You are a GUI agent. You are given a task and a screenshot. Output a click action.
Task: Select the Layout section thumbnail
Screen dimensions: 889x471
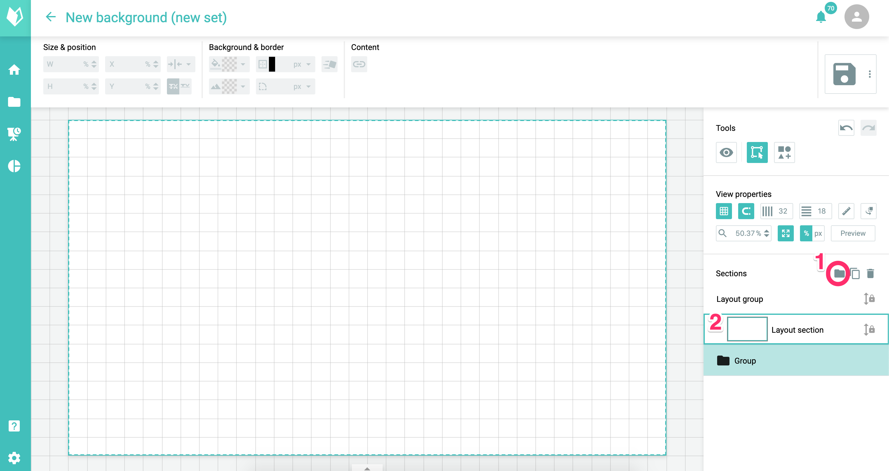pyautogui.click(x=747, y=329)
